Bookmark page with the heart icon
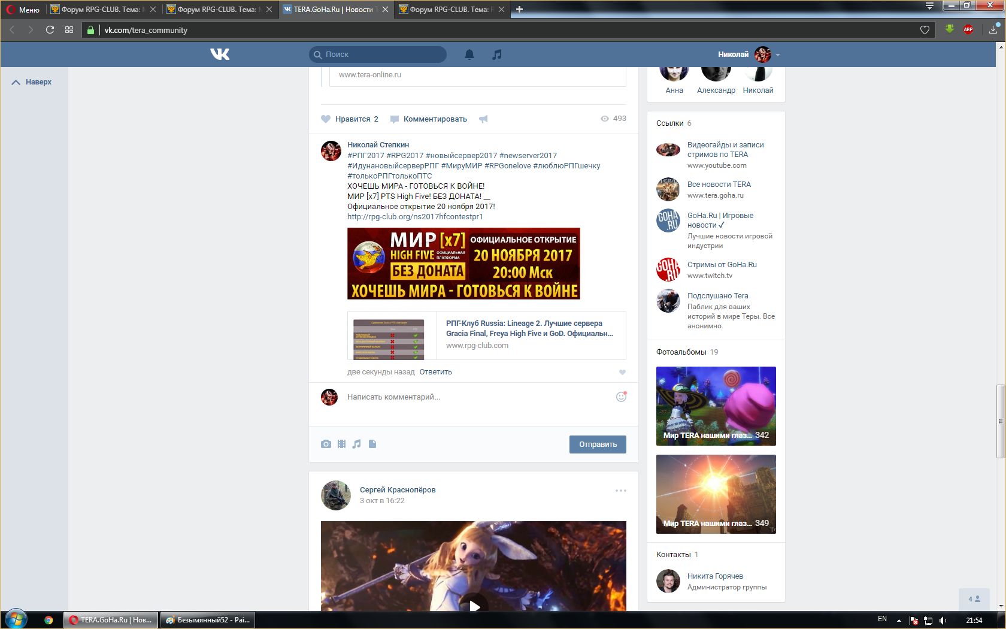The width and height of the screenshot is (1006, 629). (925, 30)
